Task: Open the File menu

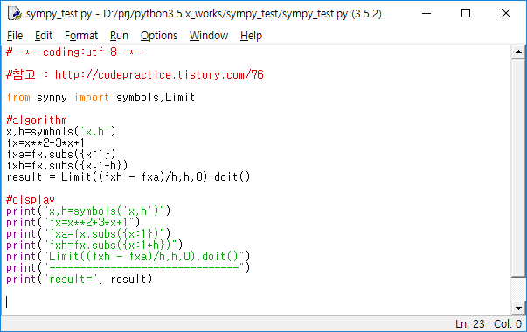Action: click(15, 36)
